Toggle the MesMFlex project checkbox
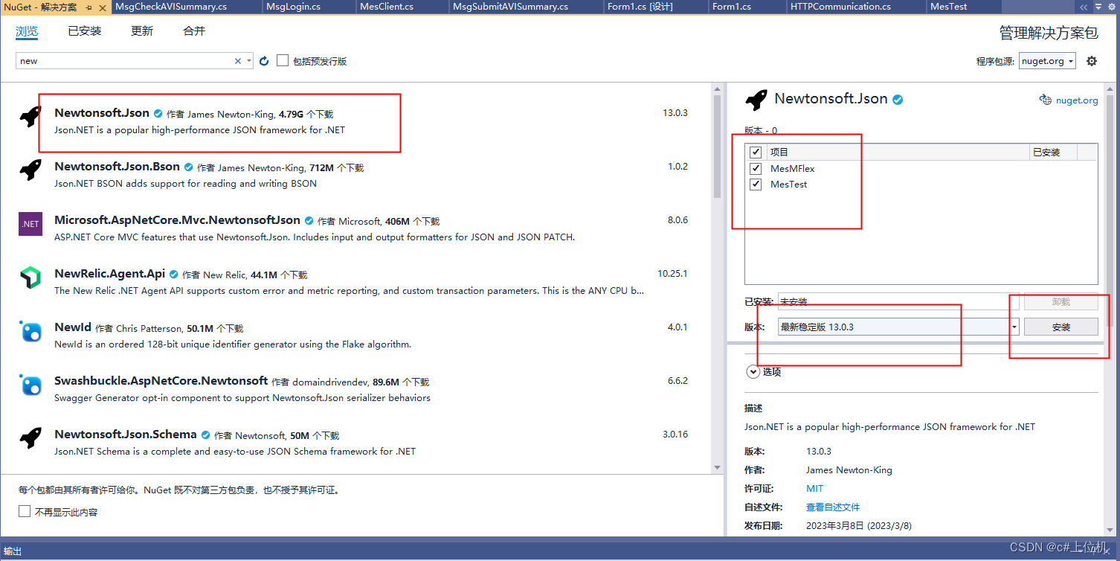Viewport: 1120px width, 561px height. click(x=756, y=168)
